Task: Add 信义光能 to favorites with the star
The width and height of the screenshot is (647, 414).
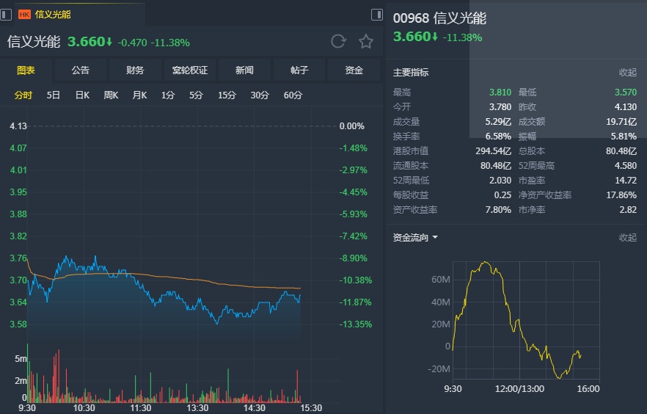Action: point(365,42)
